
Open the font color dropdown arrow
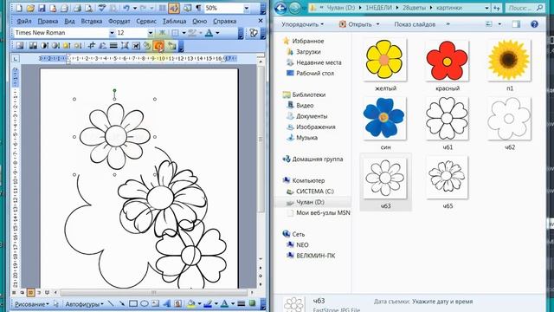tap(217, 33)
